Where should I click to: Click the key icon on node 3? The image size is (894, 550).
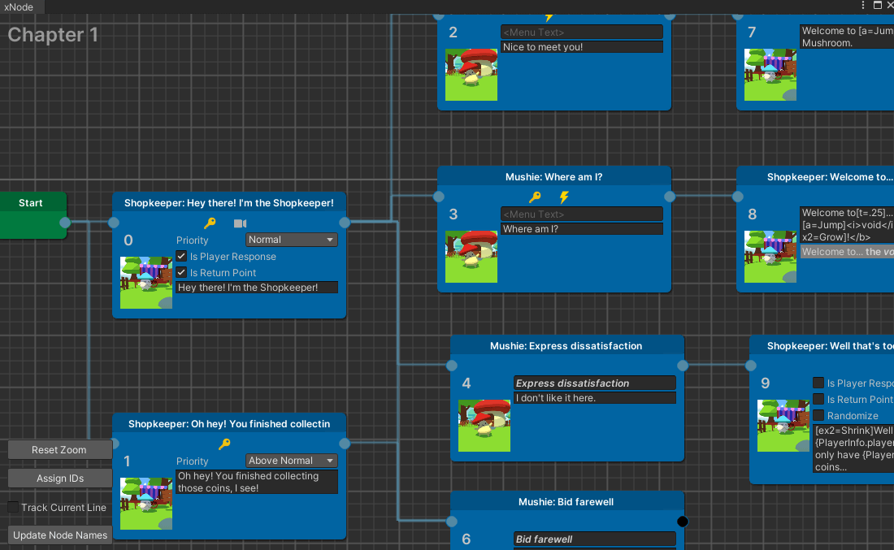click(535, 197)
